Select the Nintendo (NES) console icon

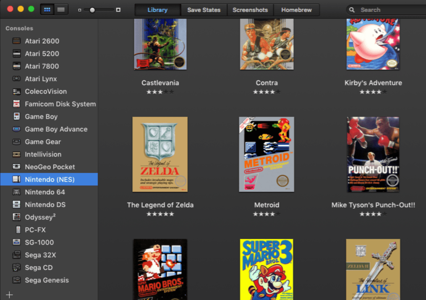point(16,179)
